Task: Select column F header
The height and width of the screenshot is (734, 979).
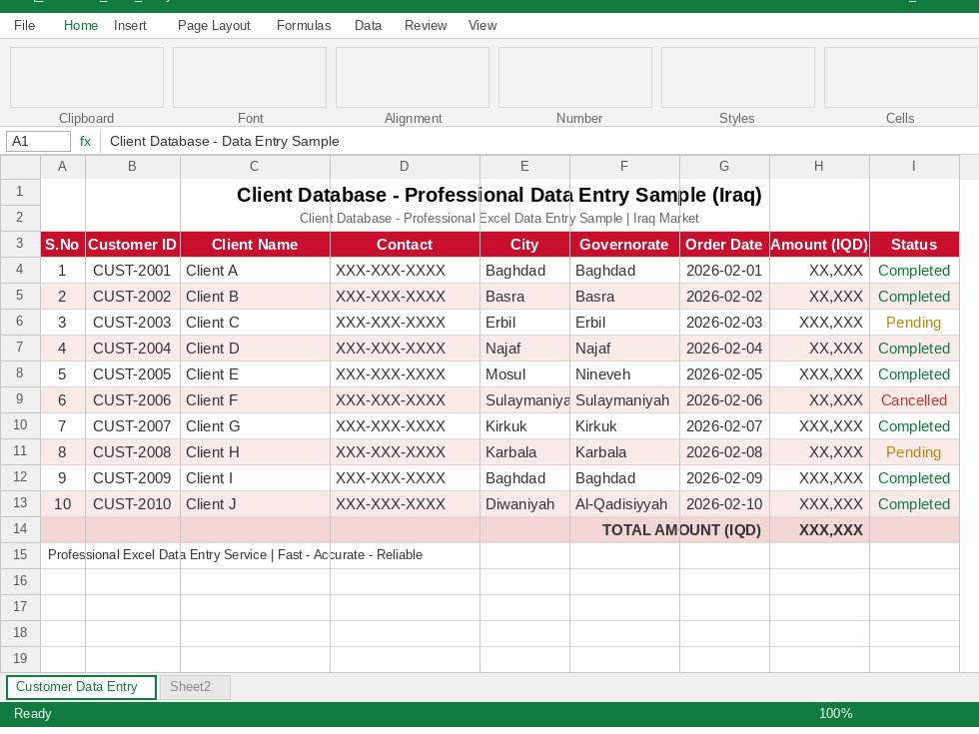Action: (x=624, y=167)
